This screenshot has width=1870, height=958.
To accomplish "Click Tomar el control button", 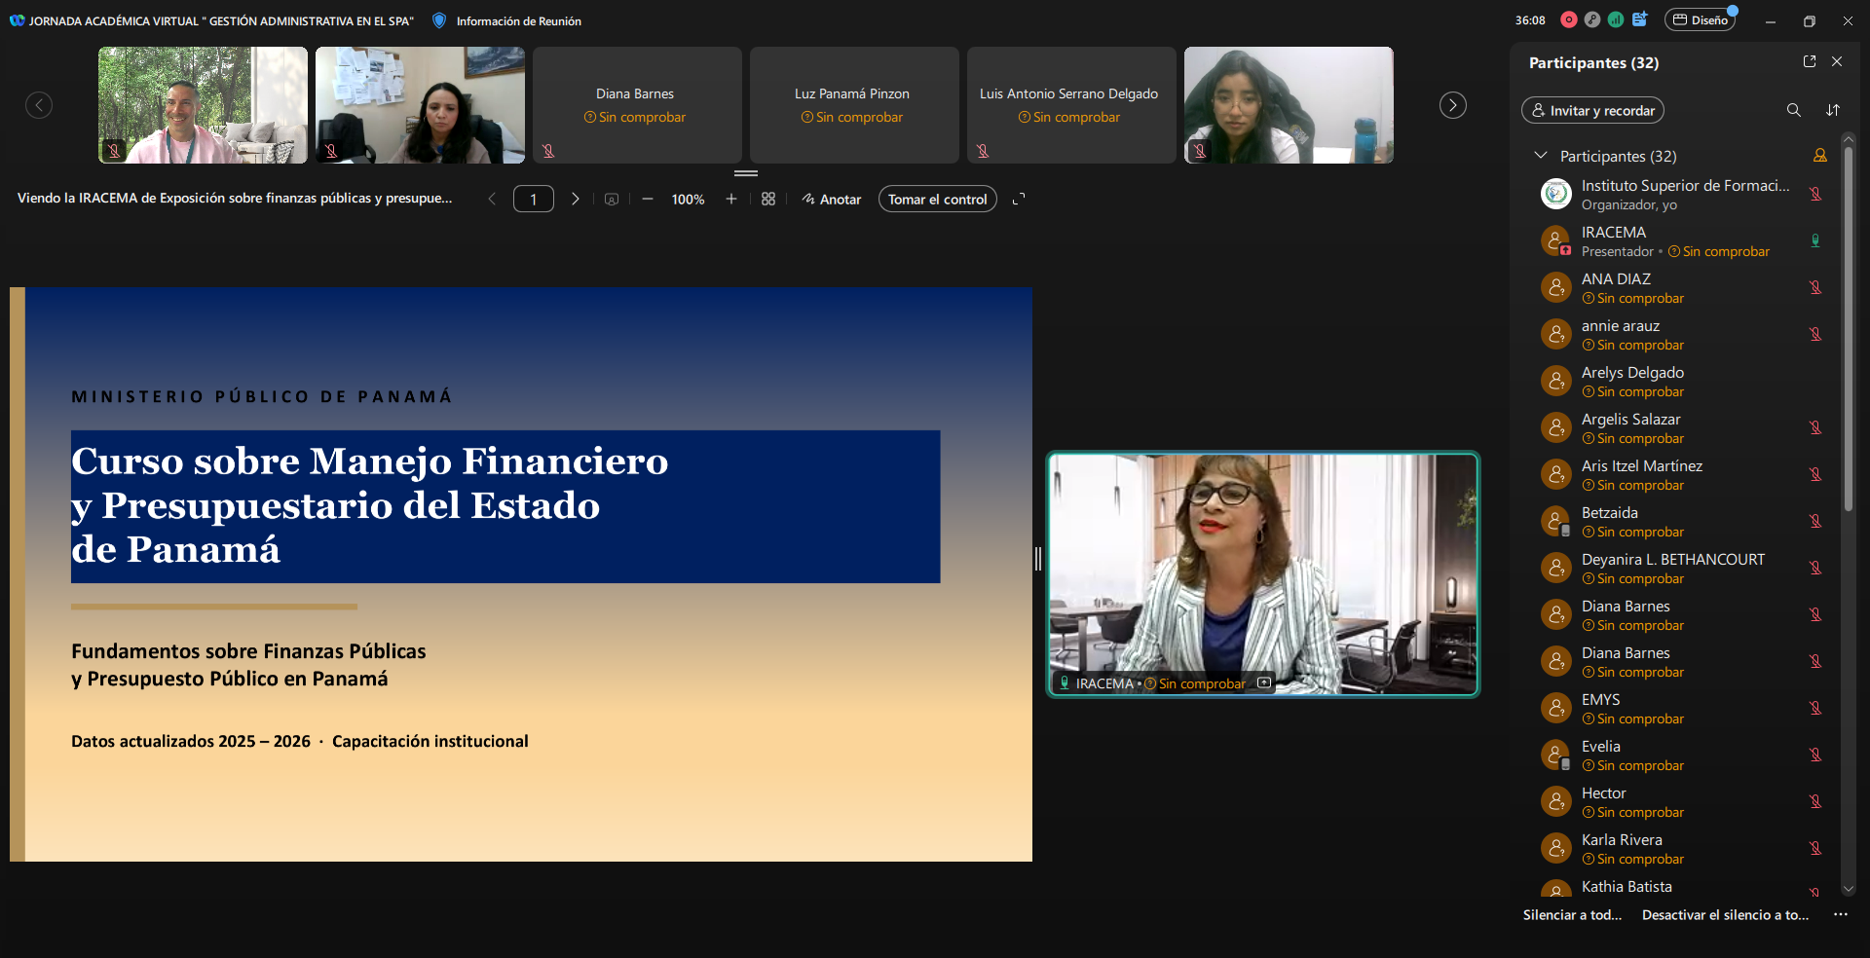I will pos(938,199).
